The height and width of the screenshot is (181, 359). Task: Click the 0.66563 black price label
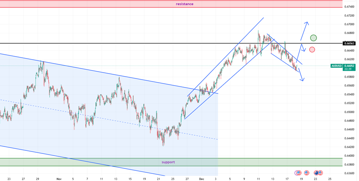click(350, 43)
